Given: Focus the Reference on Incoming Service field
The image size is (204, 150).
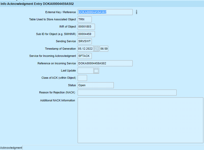Looking at the screenshot, I should [x=105, y=63].
